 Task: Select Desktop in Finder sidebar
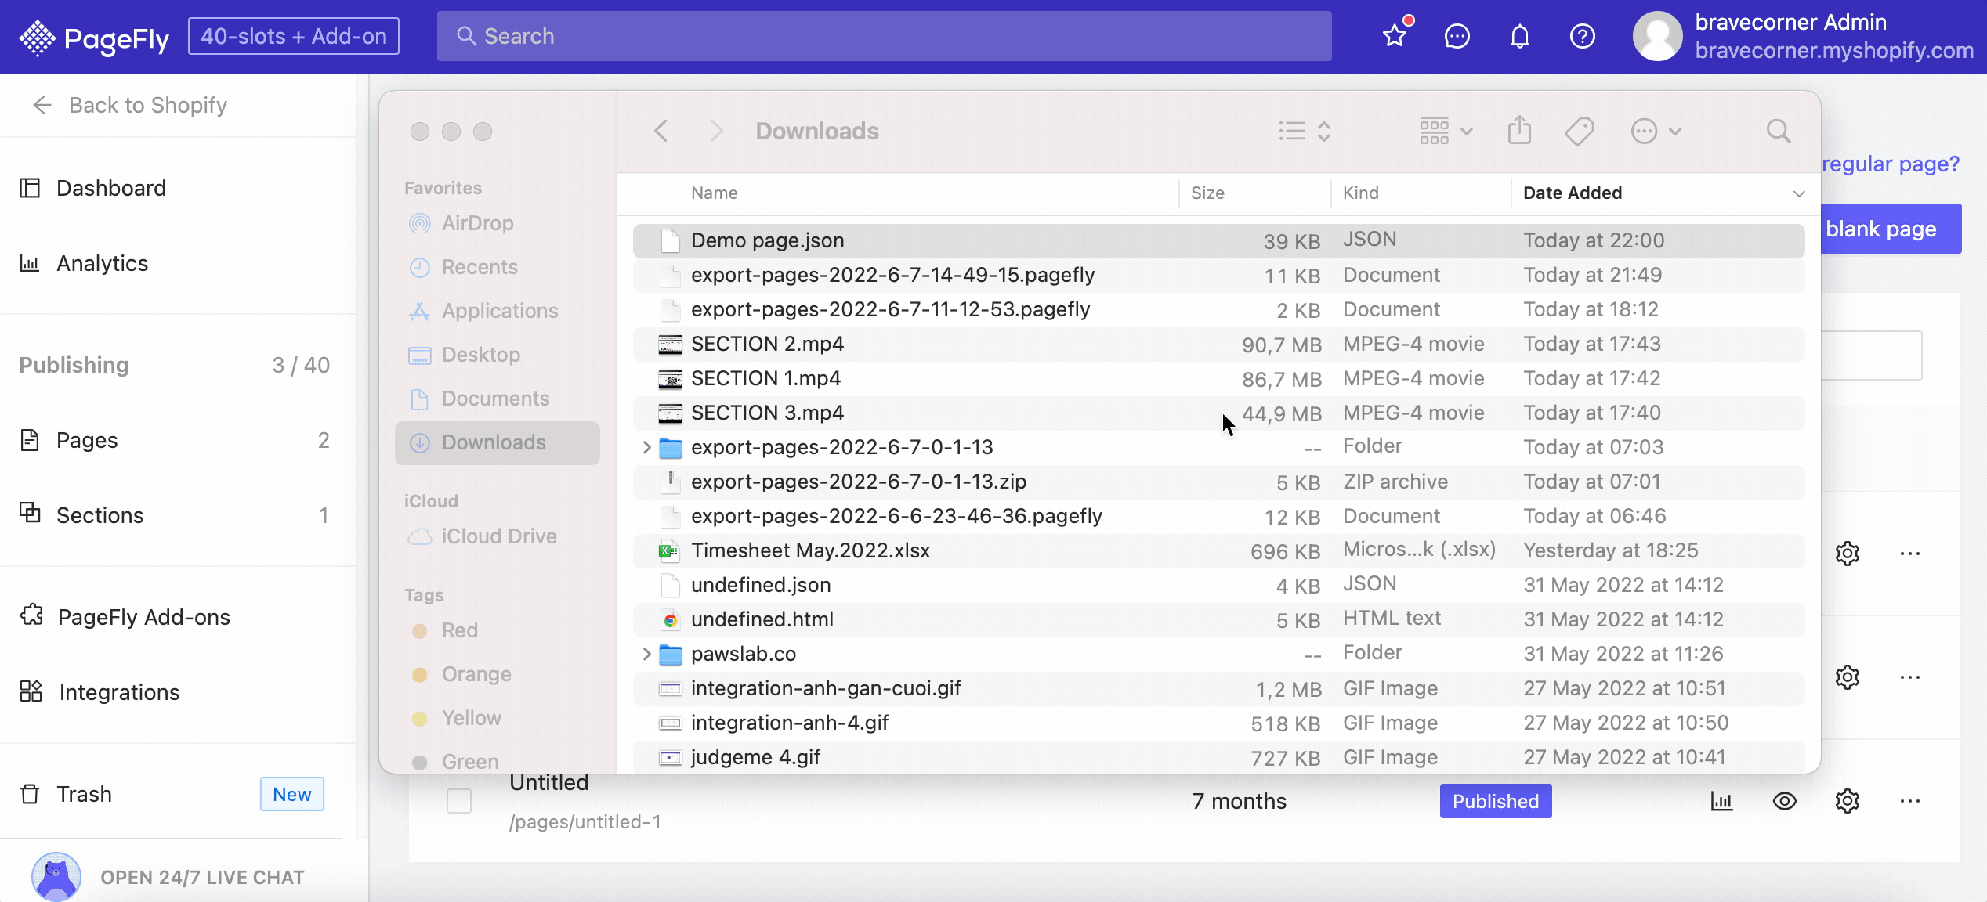pyautogui.click(x=498, y=355)
